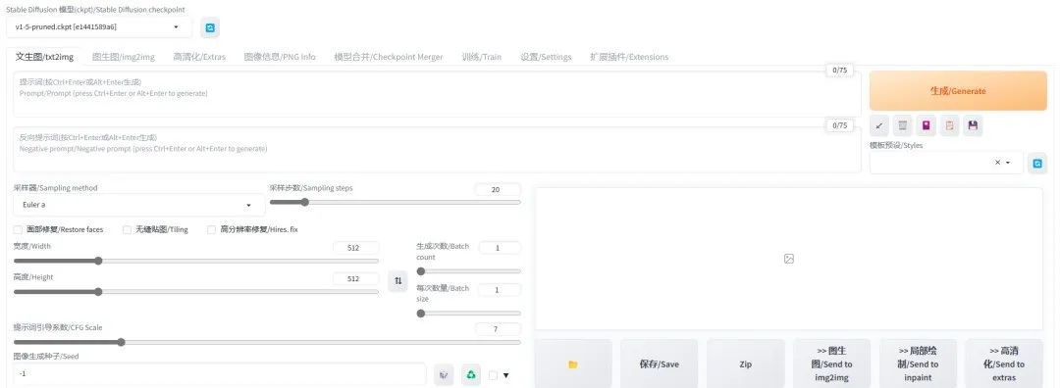Click the image placeholder icon in output gallery
The height and width of the screenshot is (388, 1060).
788,259
